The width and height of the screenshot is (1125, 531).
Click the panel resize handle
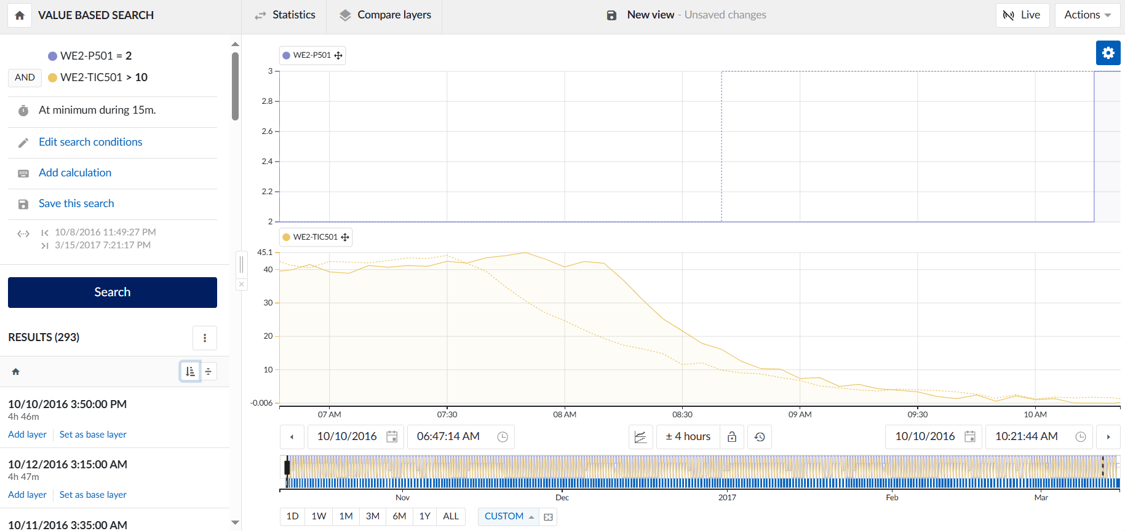242,265
